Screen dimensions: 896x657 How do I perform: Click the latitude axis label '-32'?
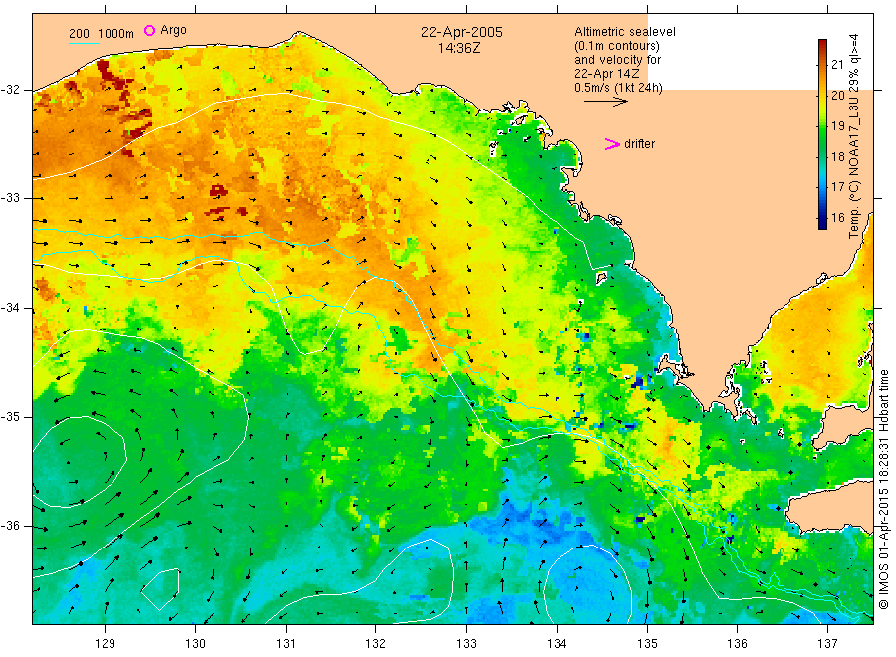pyautogui.click(x=10, y=90)
